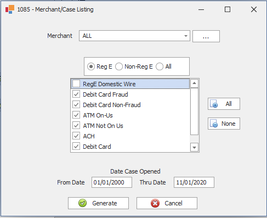
Task: Click the ellipsis browse merchant button
Action: coord(206,36)
